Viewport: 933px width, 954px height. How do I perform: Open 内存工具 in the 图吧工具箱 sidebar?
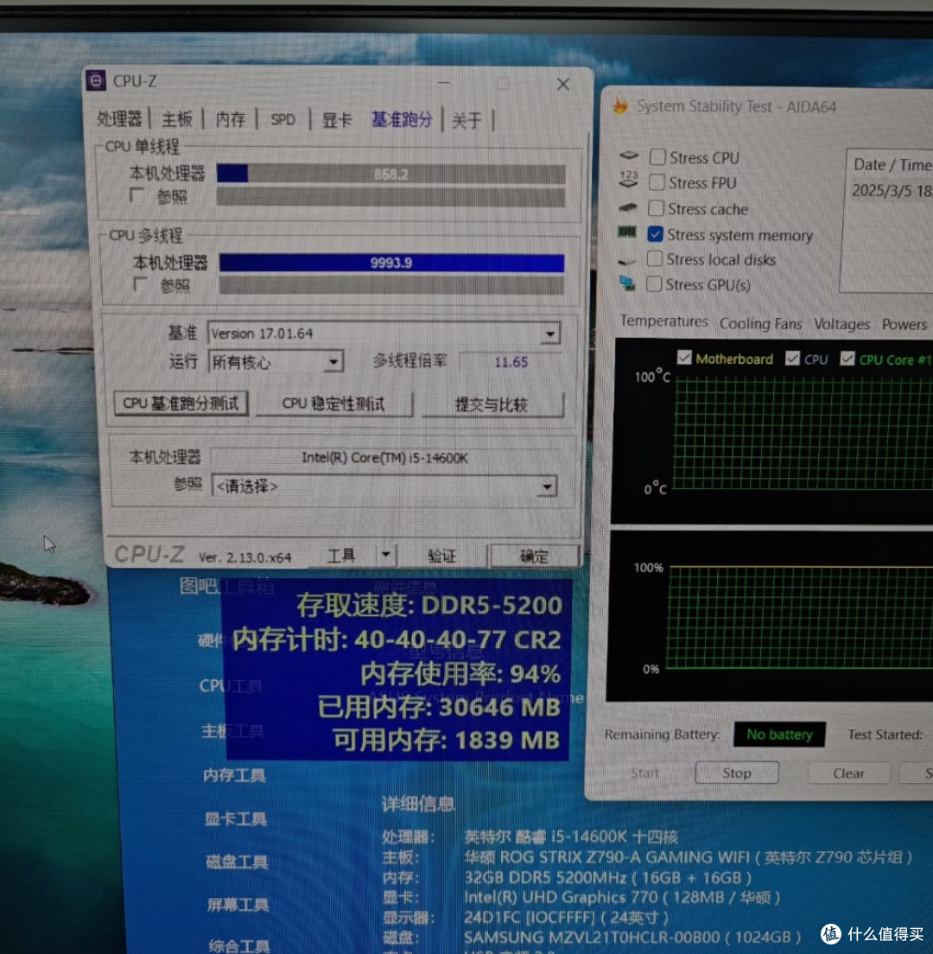234,775
